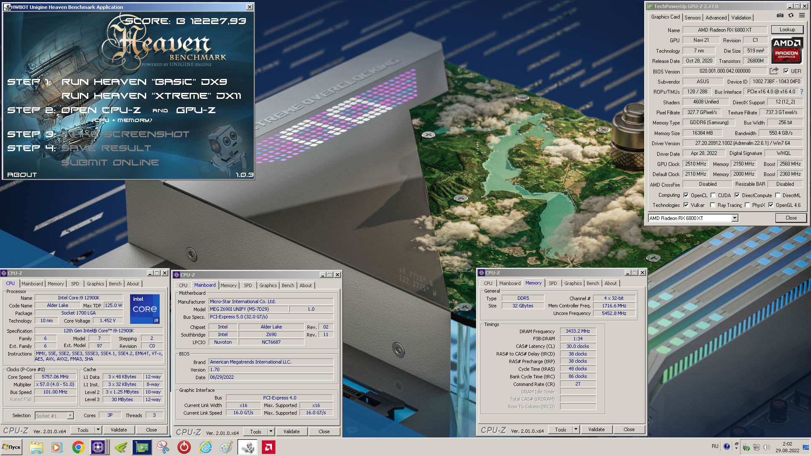Click Close in CPU-Z Mainboard window
811x456 pixels.
[x=324, y=432]
